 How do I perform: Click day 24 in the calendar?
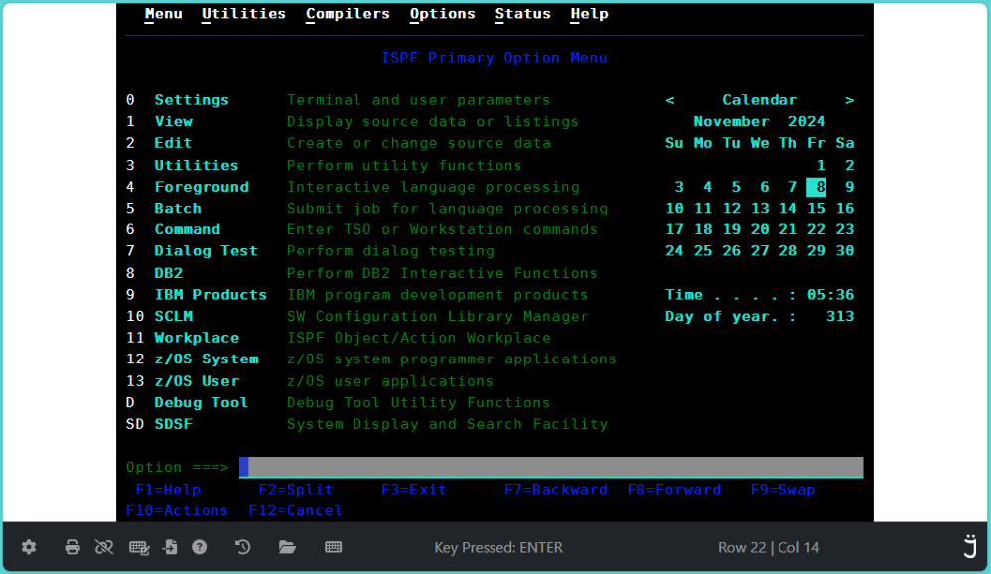[674, 251]
